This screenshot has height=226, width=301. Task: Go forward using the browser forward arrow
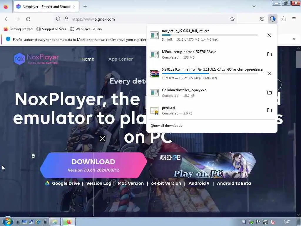point(17,19)
